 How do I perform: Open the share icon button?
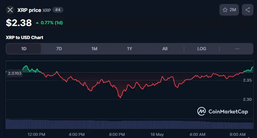248,10
